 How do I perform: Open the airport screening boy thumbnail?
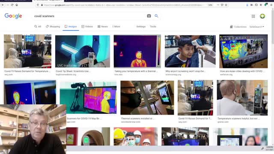pos(190,51)
